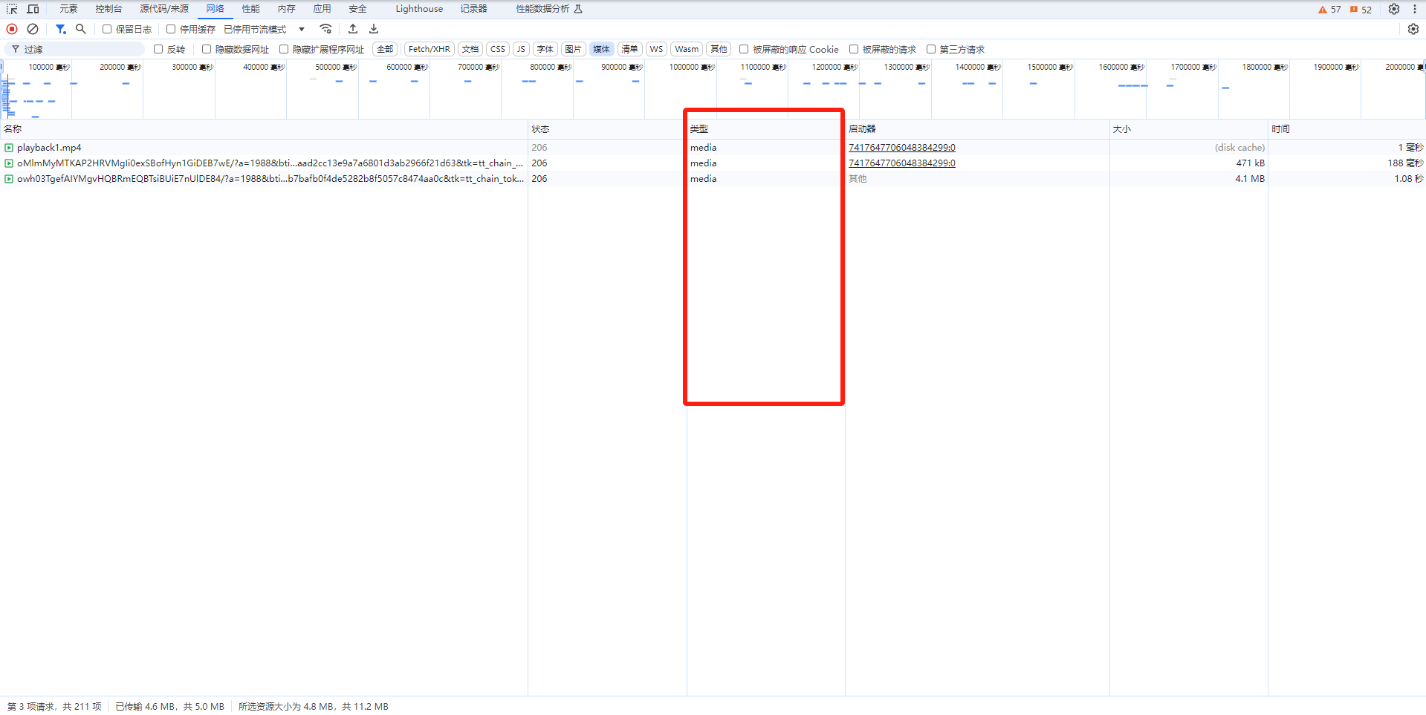Toggle the device toolbar icon

coord(33,9)
